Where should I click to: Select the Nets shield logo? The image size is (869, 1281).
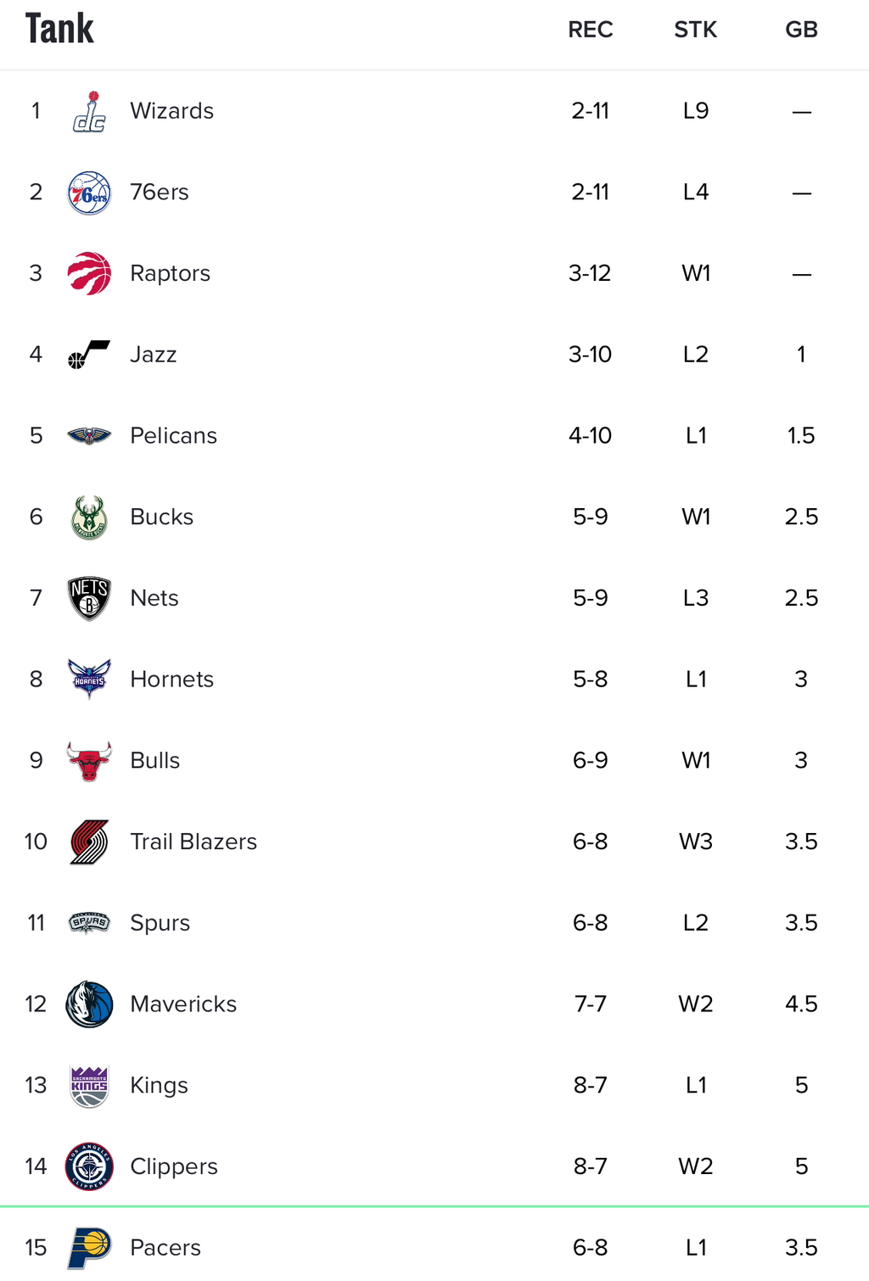pos(89,598)
